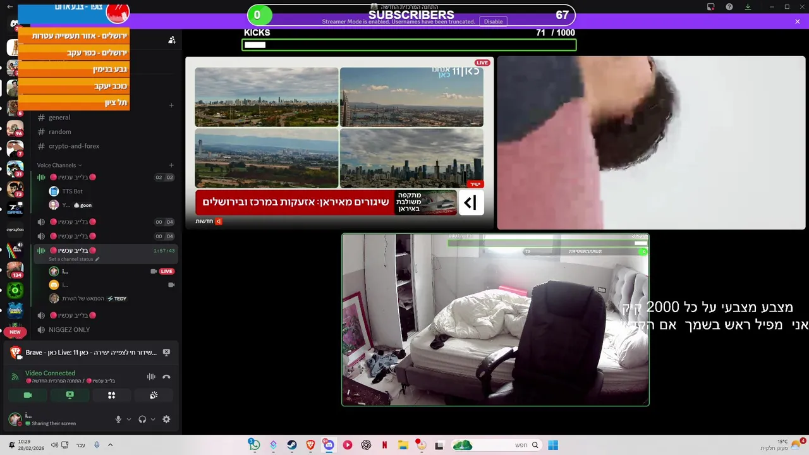
Task: Jump to NEW unread mentions pill
Action: [15, 332]
